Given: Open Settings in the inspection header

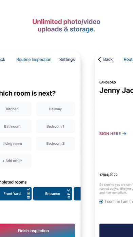Looking at the screenshot, I should 67,60.
